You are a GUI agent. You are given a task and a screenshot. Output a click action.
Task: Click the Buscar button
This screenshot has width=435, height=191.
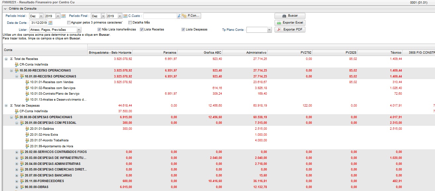point(290,16)
